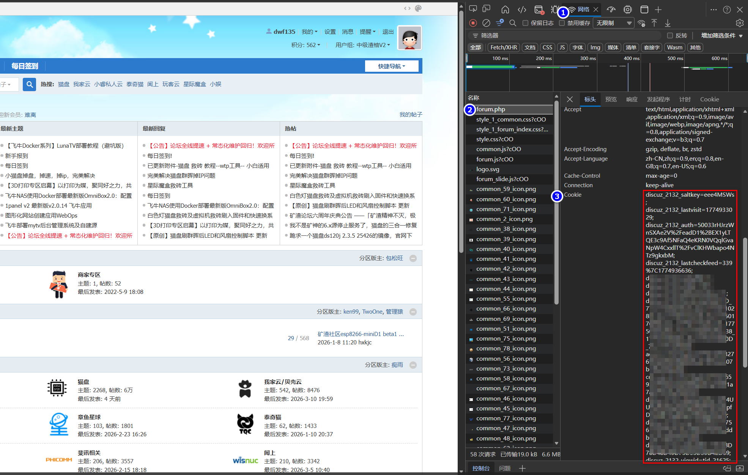Click the export HAR download arrow

click(668, 23)
